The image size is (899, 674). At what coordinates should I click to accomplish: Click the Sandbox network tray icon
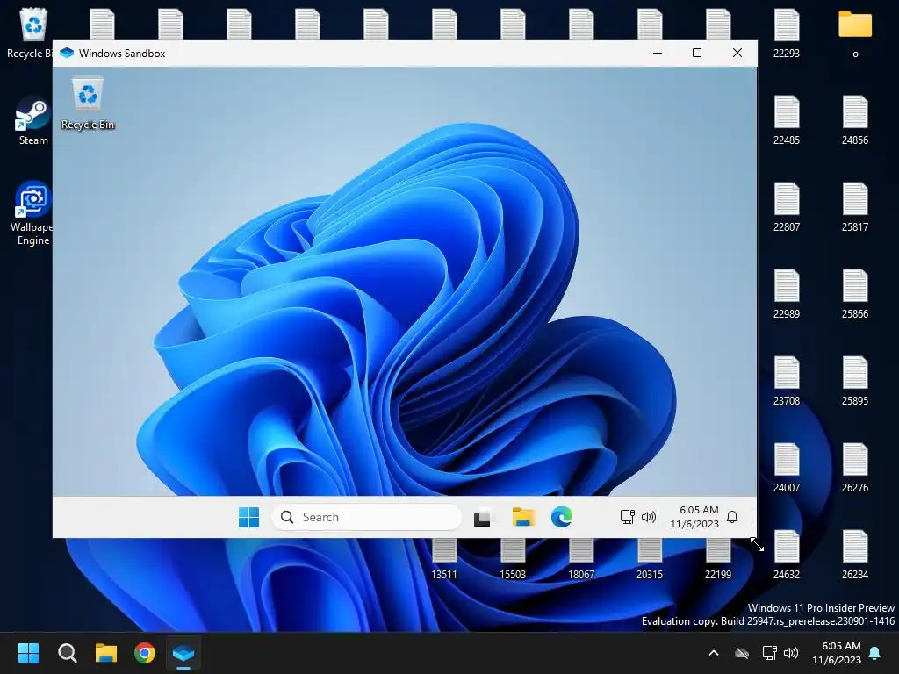tap(627, 517)
